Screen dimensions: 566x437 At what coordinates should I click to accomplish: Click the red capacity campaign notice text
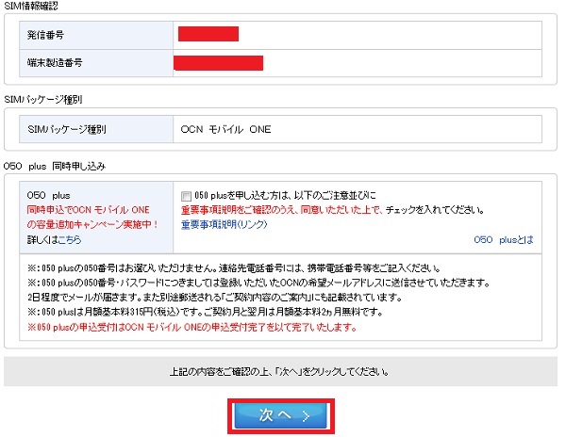tap(92, 218)
